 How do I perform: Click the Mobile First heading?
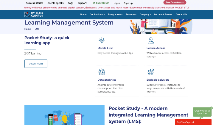(105, 48)
